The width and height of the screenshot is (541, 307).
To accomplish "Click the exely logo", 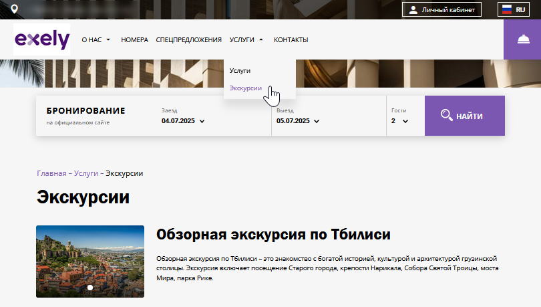I will click(x=41, y=39).
